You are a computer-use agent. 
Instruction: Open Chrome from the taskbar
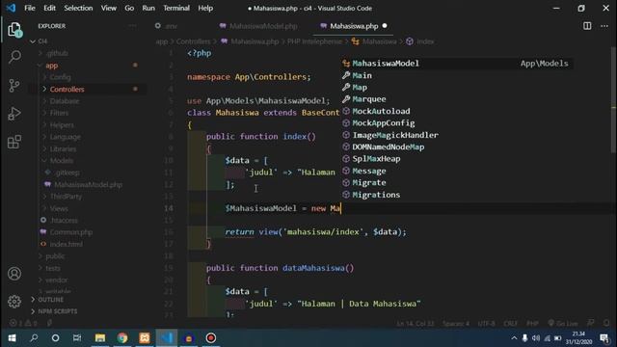(122, 338)
